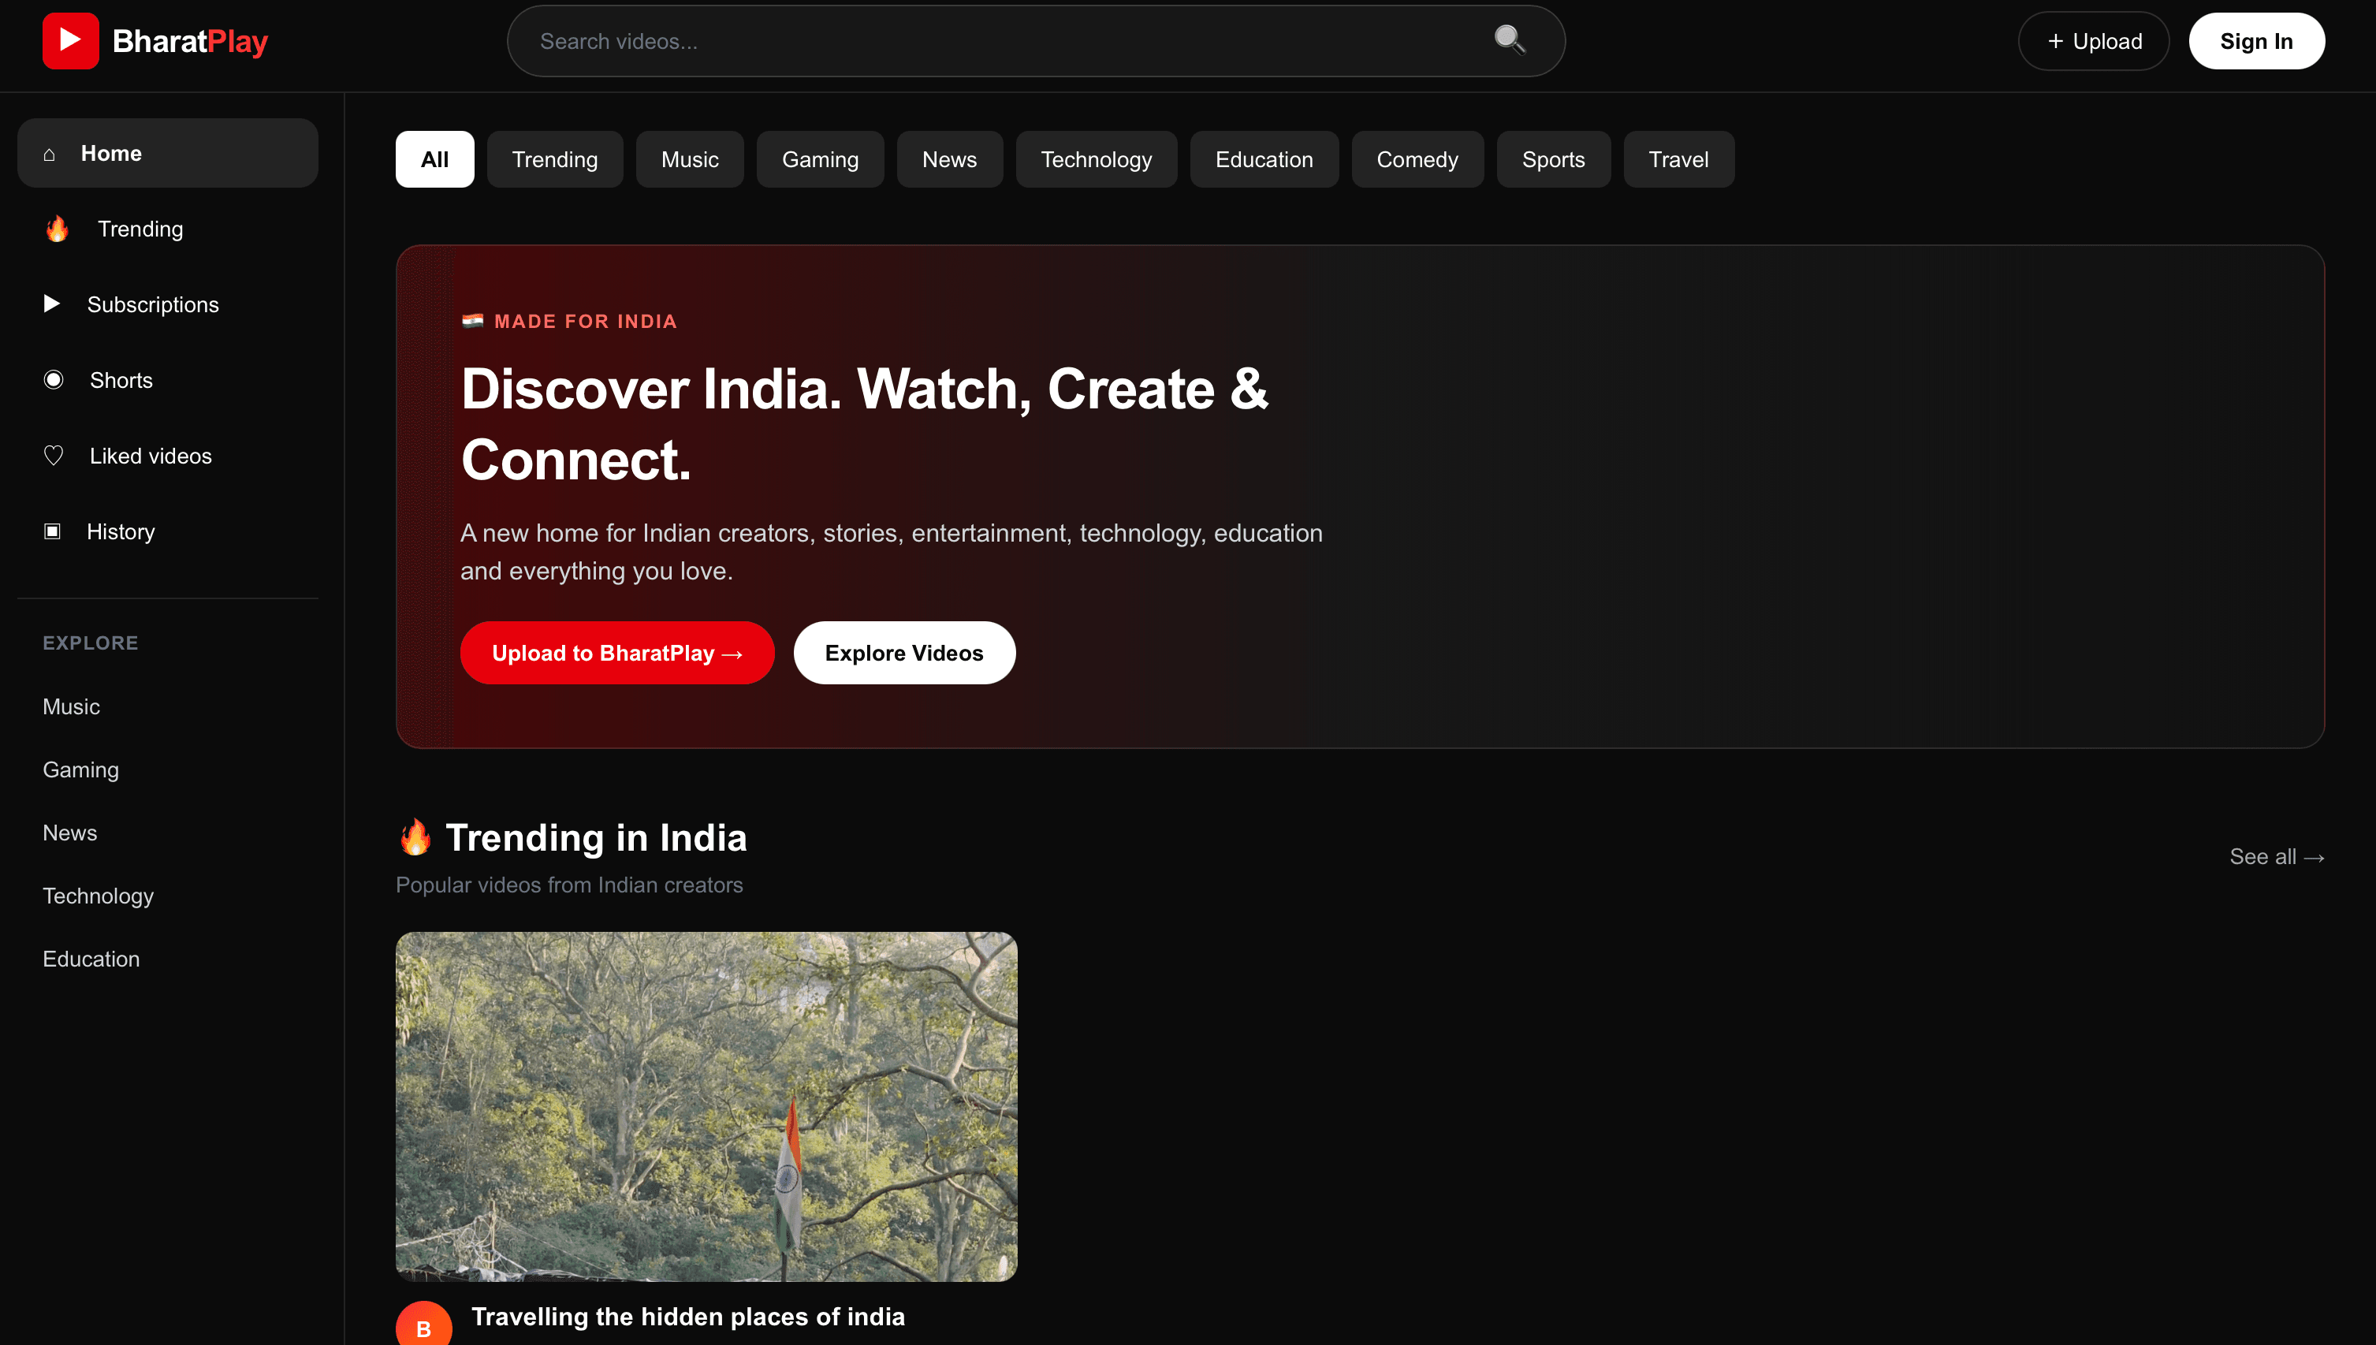Open Liked videos label in sidebar
Image resolution: width=2376 pixels, height=1345 pixels.
point(151,456)
